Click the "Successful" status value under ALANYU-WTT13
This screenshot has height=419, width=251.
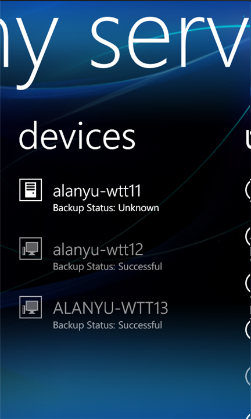point(140,325)
